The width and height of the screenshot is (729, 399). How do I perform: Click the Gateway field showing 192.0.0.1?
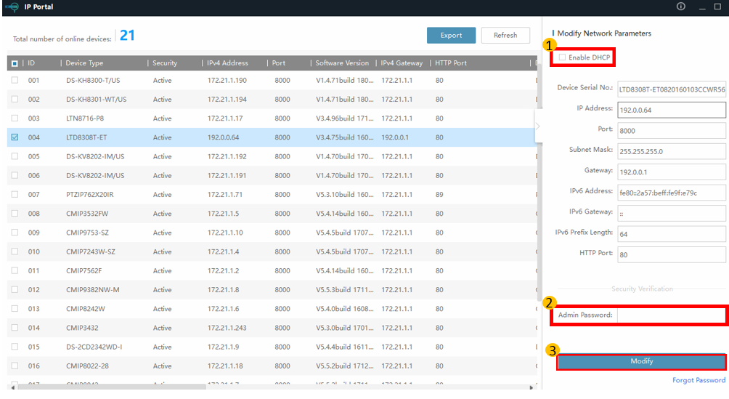click(672, 172)
